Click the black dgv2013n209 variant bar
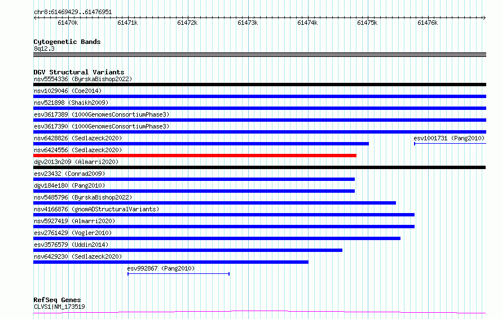 (x=259, y=167)
